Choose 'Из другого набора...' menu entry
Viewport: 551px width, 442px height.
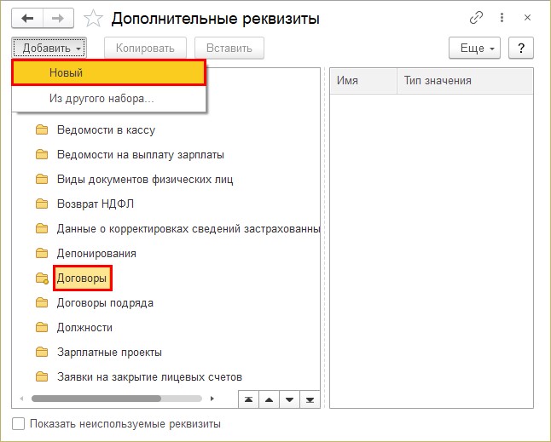click(x=101, y=99)
